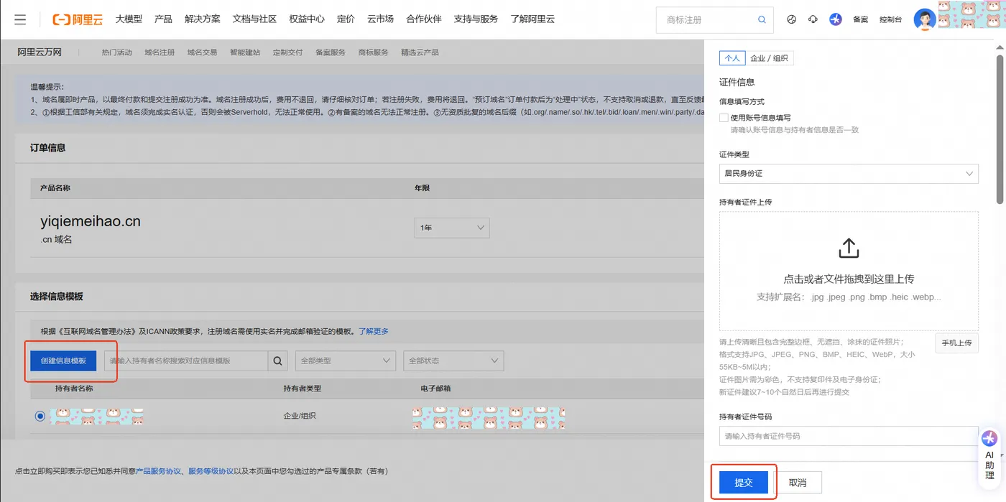
Task: Open the 文档与社区 menu
Action: pyautogui.click(x=254, y=19)
